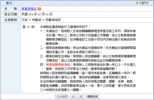The width and height of the screenshot is (154, 100).
Task: Click 行政 > 勞動部 > 勞動保險目 category text
Action: [x=41, y=20]
